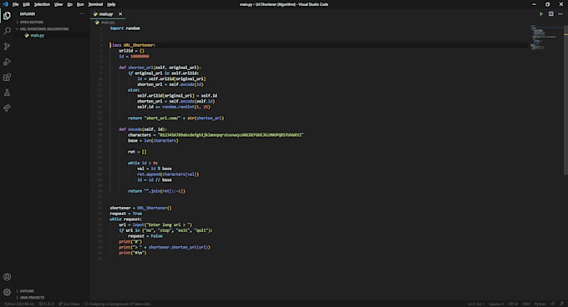This screenshot has width=568, height=307.
Task: Click the 'ret = []' line
Action: [x=137, y=152]
